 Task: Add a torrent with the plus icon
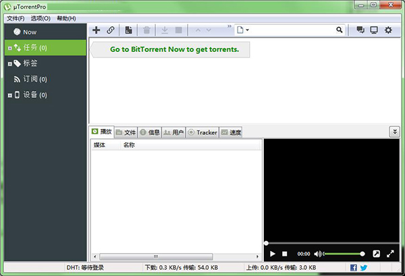[x=97, y=30]
